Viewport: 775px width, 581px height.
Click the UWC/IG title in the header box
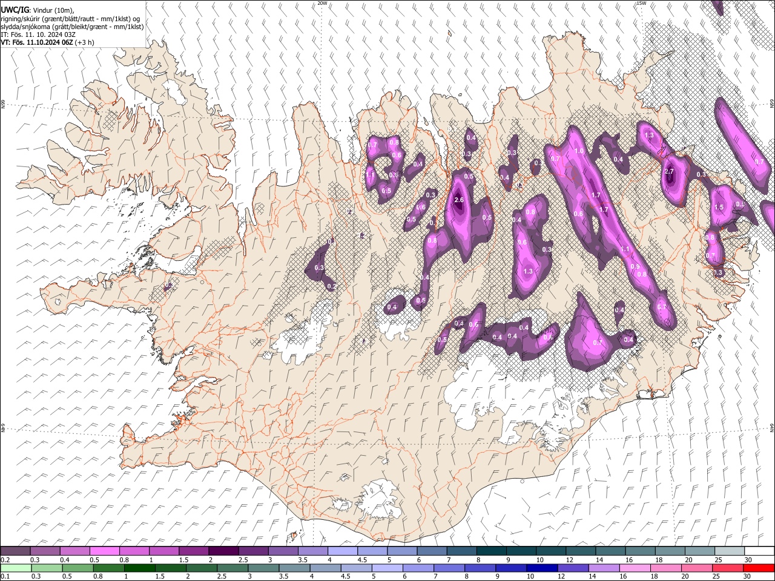click(x=15, y=10)
